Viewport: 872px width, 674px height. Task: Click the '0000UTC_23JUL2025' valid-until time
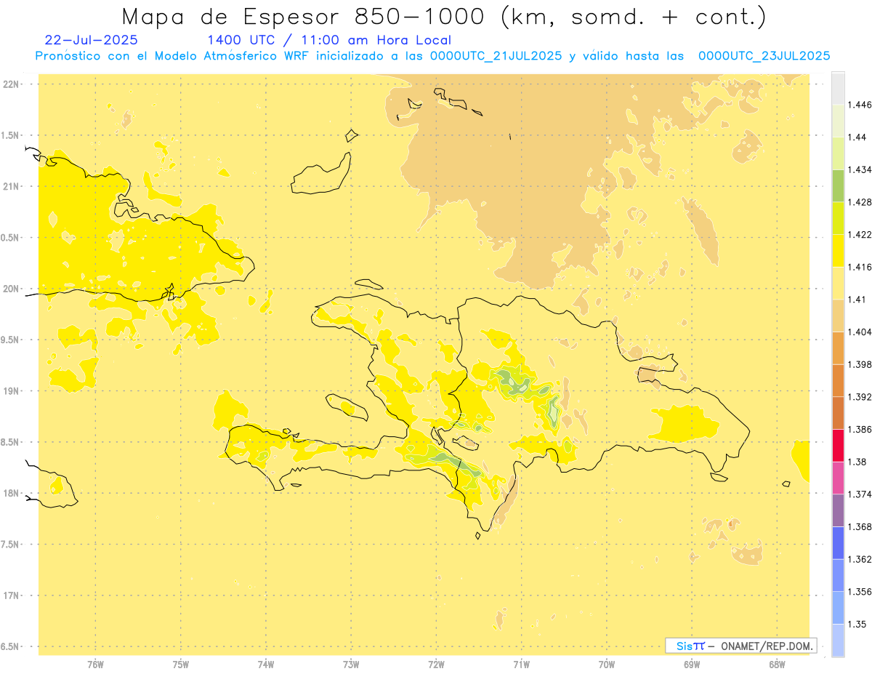tap(764, 56)
